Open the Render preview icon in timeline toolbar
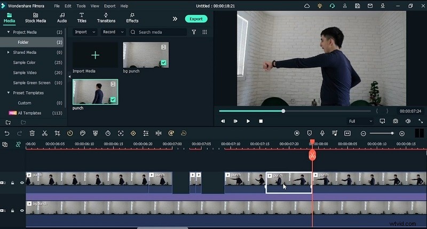 (297, 133)
